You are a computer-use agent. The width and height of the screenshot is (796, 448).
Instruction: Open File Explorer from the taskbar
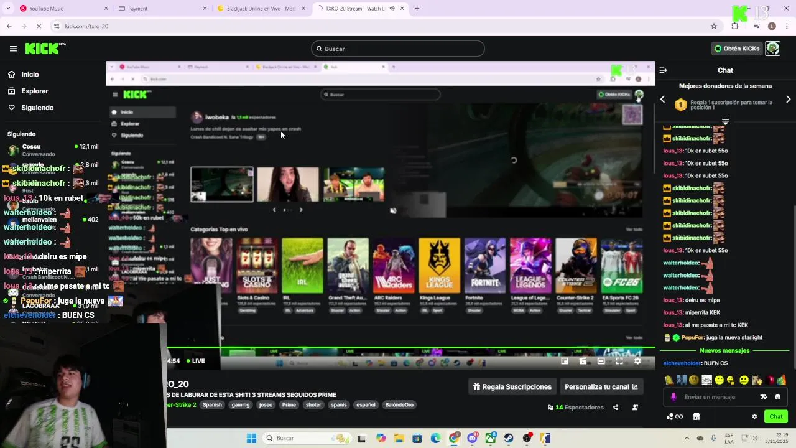(399, 438)
